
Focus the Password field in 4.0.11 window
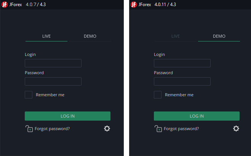click(182, 81)
